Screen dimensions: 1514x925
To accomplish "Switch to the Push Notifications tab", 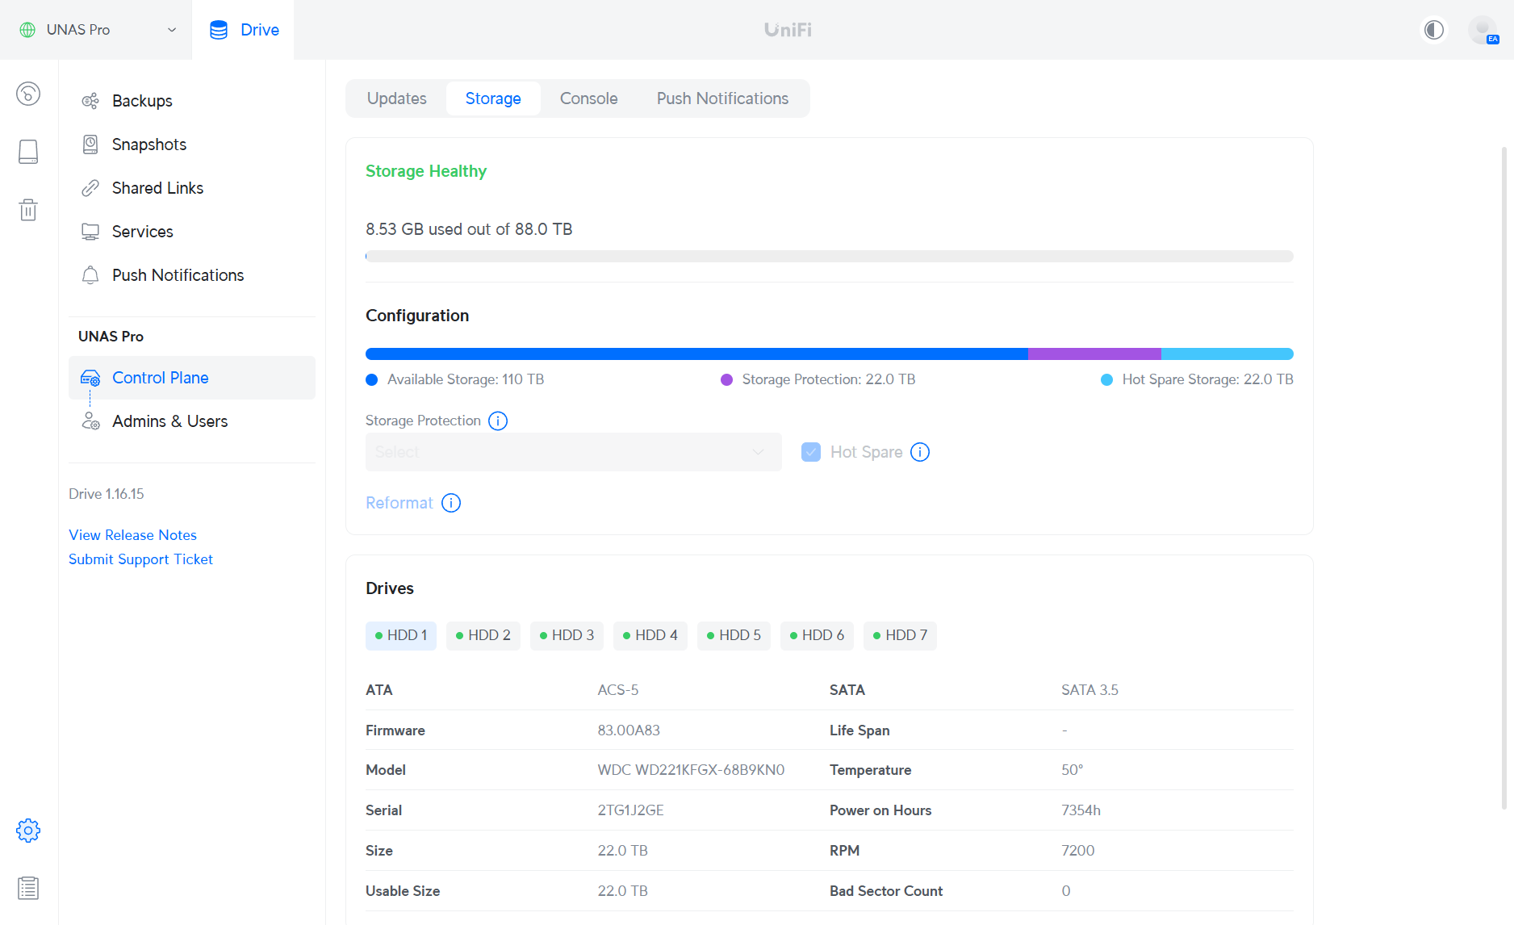I will tap(722, 98).
